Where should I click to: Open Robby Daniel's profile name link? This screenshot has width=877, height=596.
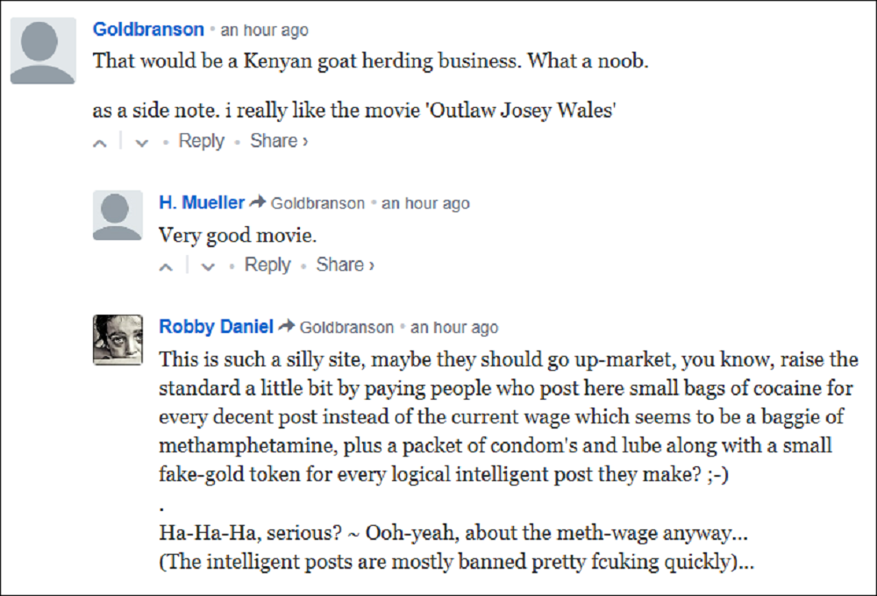(216, 326)
